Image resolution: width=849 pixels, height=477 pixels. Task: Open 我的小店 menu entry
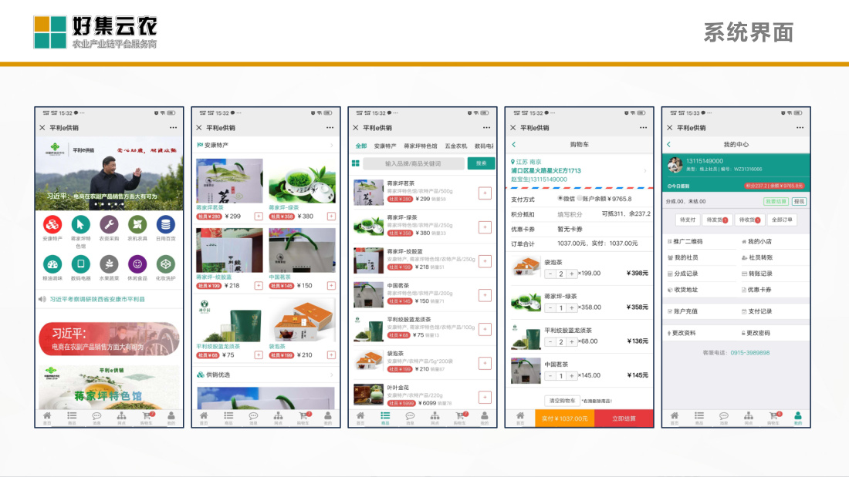pos(756,242)
